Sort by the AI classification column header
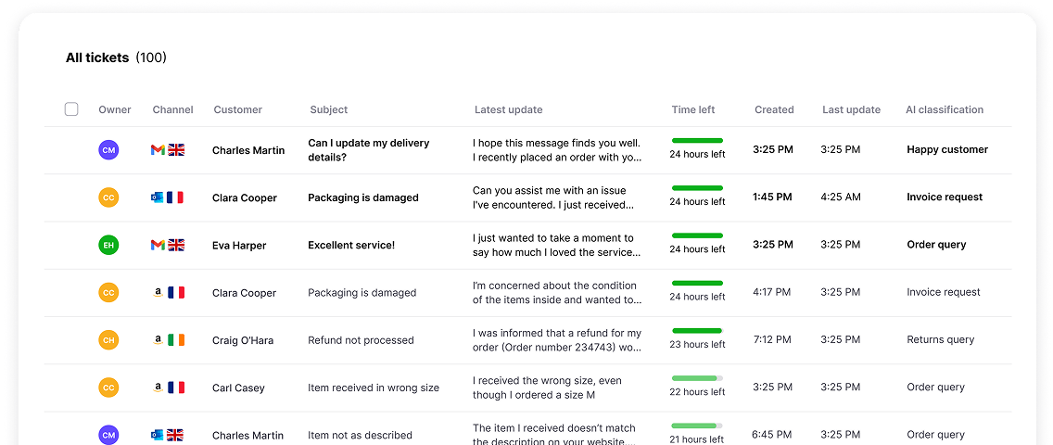Image resolution: width=1053 pixels, height=445 pixels. point(945,109)
